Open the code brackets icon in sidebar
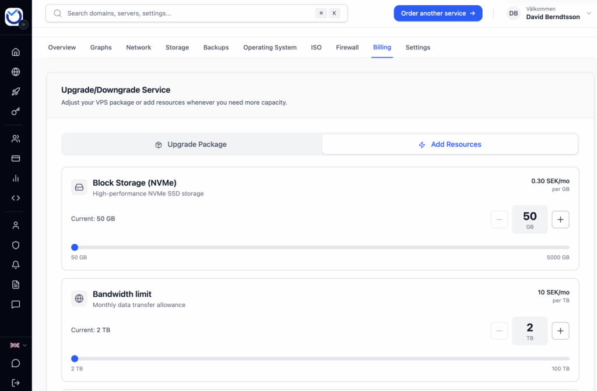The height and width of the screenshot is (391, 597). pos(16,198)
